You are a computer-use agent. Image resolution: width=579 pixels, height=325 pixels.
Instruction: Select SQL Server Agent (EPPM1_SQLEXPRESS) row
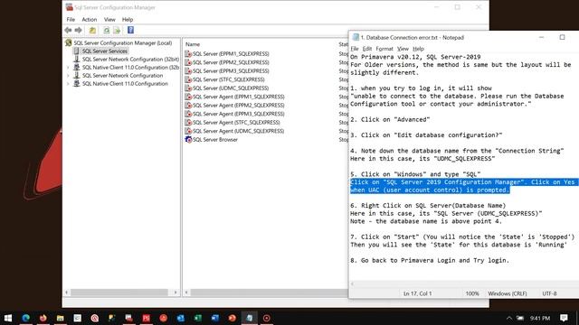point(239,97)
